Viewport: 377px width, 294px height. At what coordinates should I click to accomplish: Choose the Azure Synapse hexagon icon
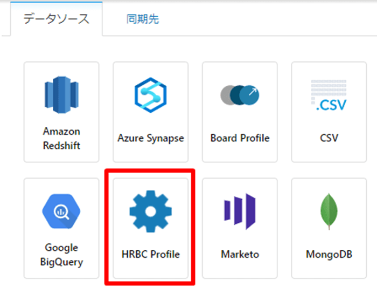click(150, 95)
